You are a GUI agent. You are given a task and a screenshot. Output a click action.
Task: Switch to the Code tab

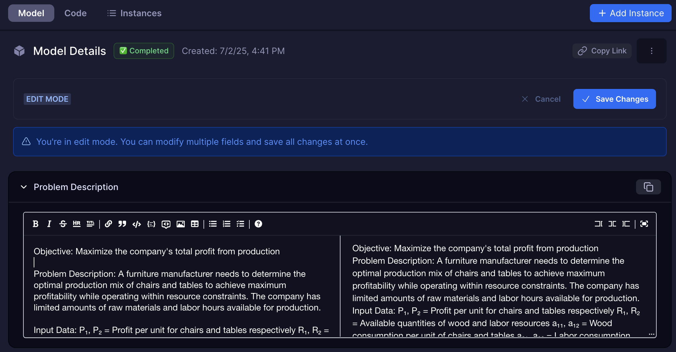click(76, 13)
